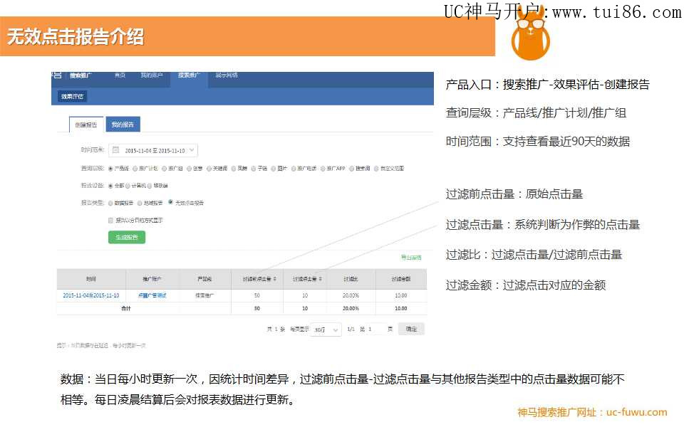Click the green 生成报告 button
The image size is (684, 427).
(126, 237)
